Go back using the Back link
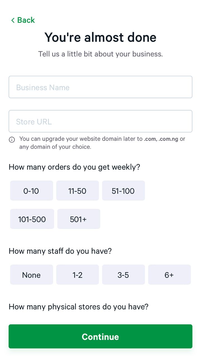 (x=23, y=20)
